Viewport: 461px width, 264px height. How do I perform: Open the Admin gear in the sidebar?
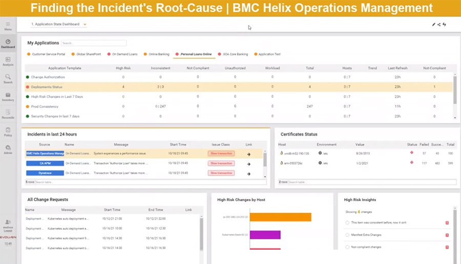(x=8, y=149)
